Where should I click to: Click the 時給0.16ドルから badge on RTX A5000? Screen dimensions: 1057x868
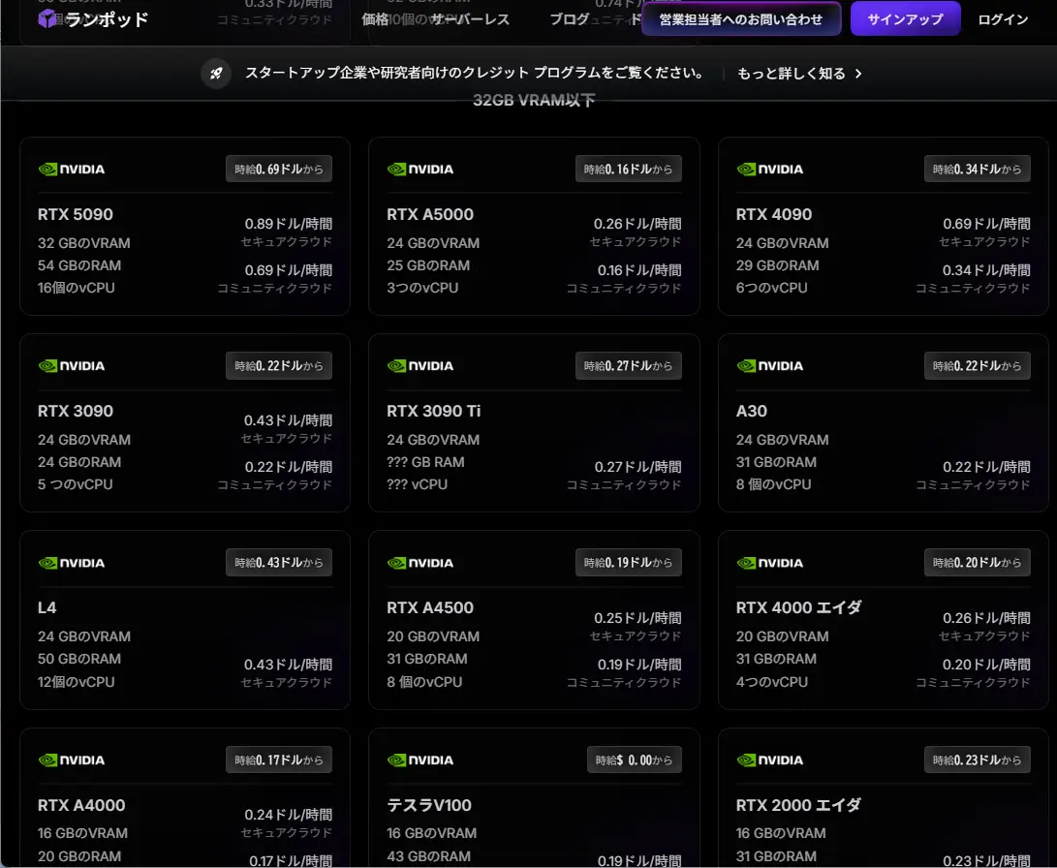628,170
